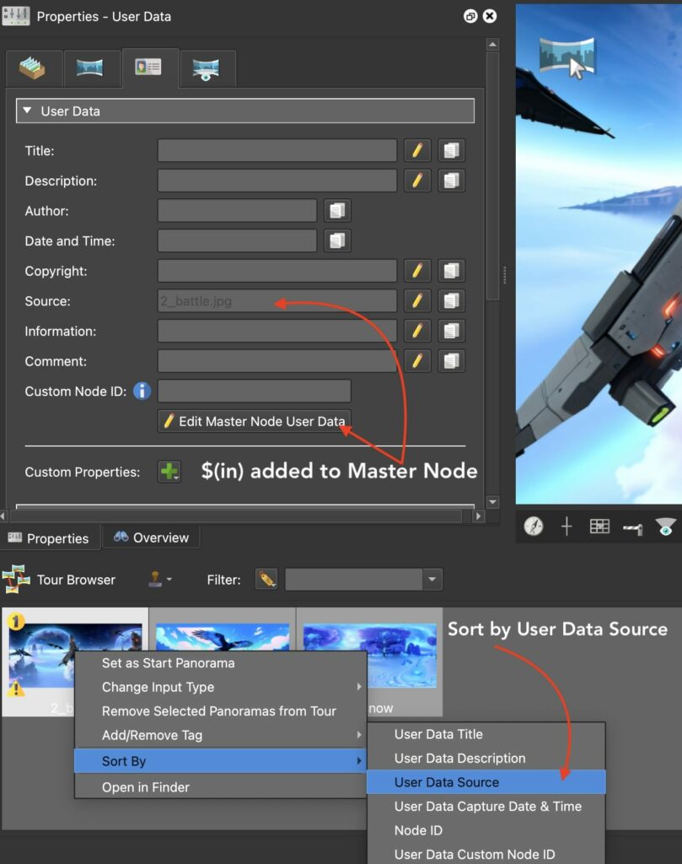The image size is (682, 864).
Task: Select the User Data tab icon
Action: pos(148,67)
